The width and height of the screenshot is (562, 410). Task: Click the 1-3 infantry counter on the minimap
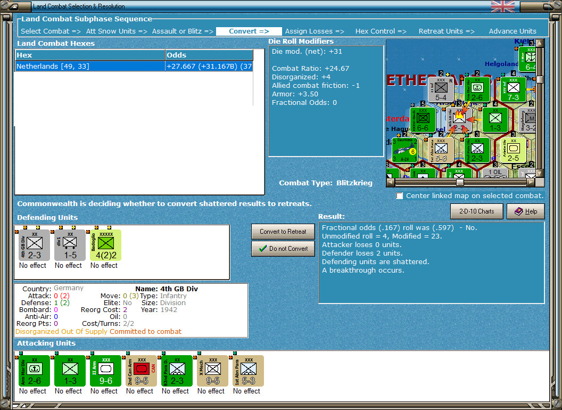(x=495, y=120)
